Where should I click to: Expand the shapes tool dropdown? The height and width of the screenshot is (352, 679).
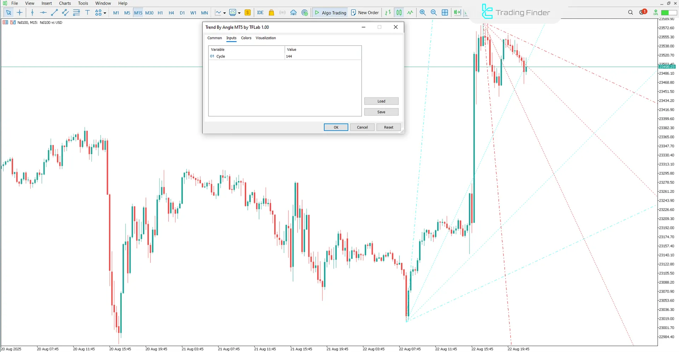tap(104, 13)
